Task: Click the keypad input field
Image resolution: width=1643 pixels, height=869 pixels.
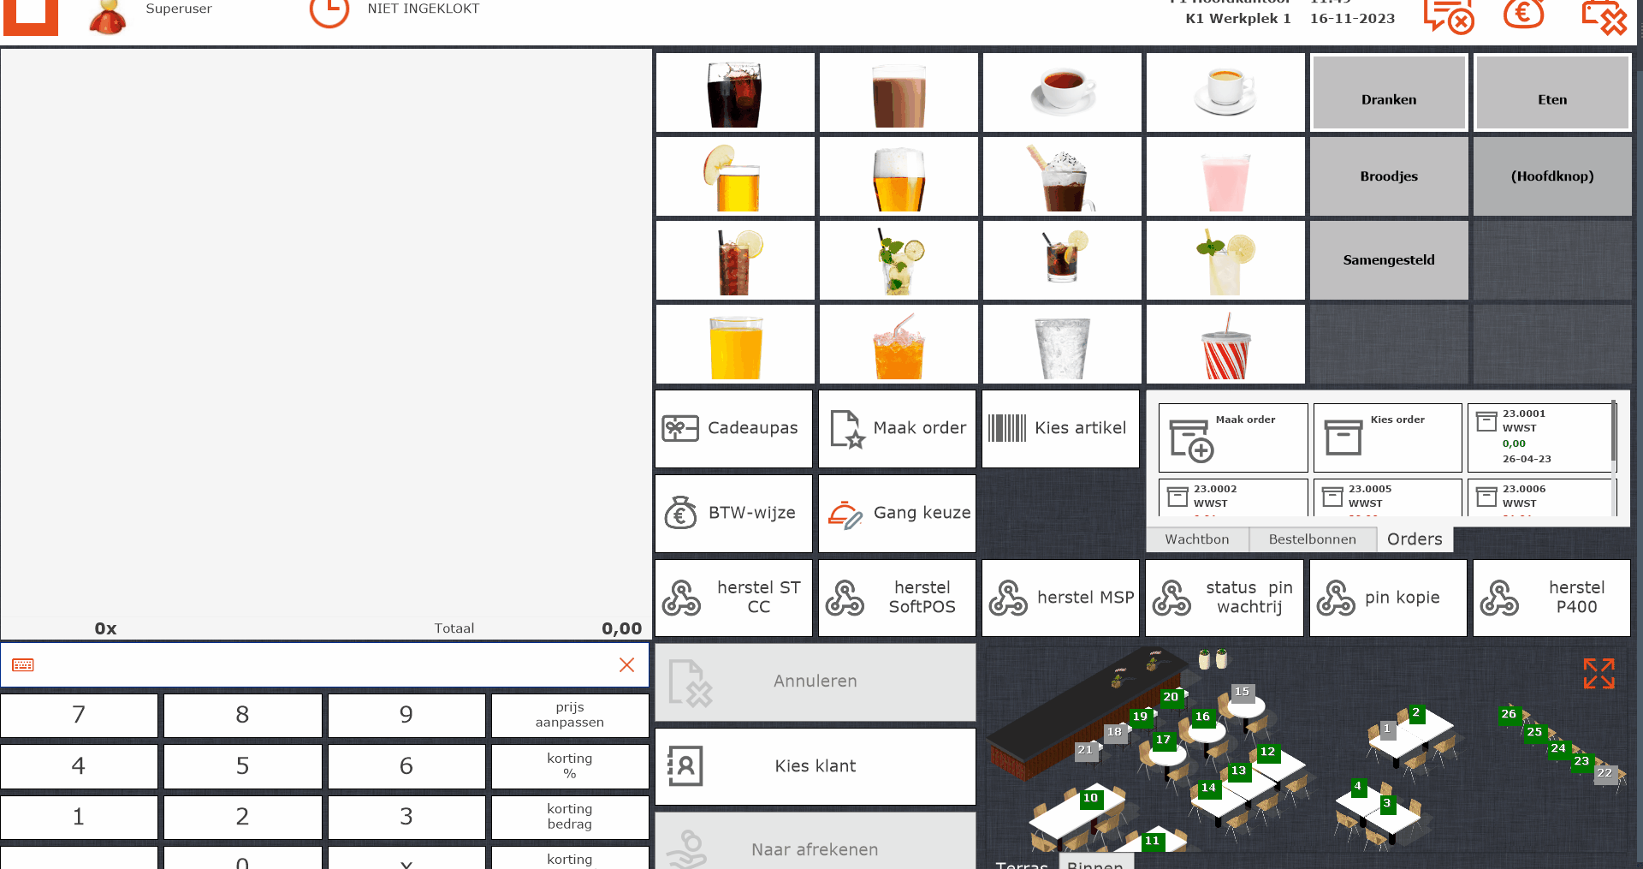Action: coord(325,665)
